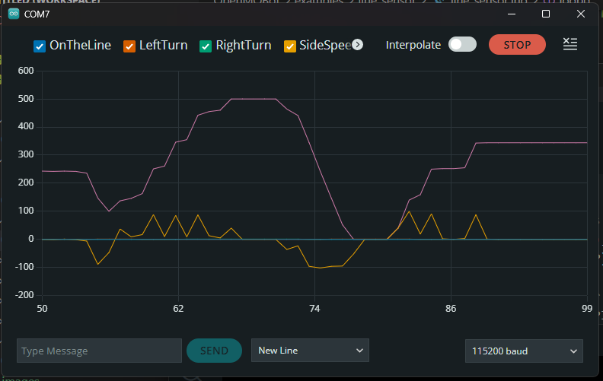Click the LeftTurn legend label
Image resolution: width=603 pixels, height=381 pixels.
pyautogui.click(x=164, y=46)
